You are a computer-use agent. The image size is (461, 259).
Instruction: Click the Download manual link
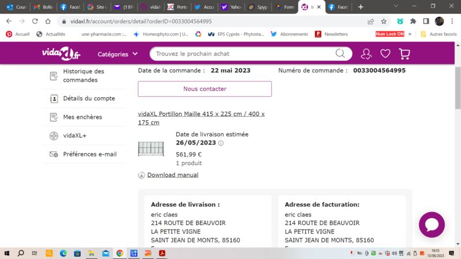point(172,175)
